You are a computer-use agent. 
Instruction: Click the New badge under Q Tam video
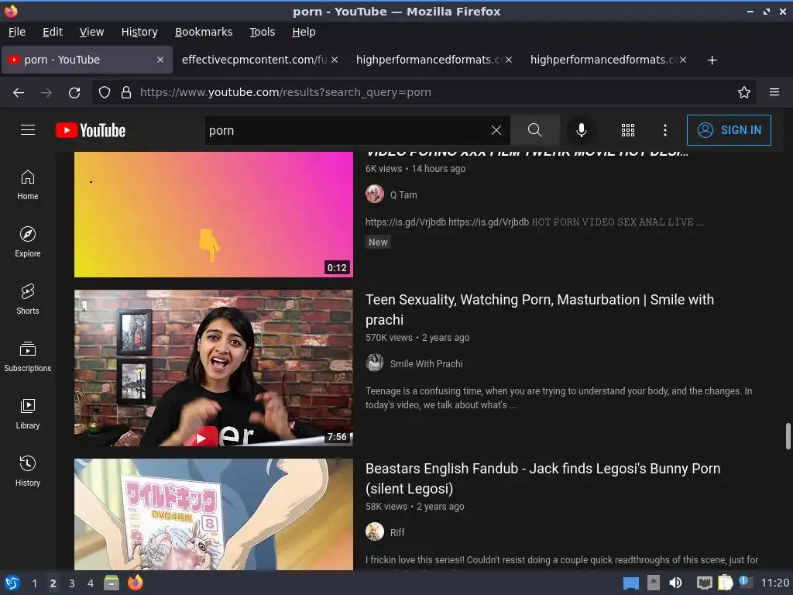coord(378,242)
